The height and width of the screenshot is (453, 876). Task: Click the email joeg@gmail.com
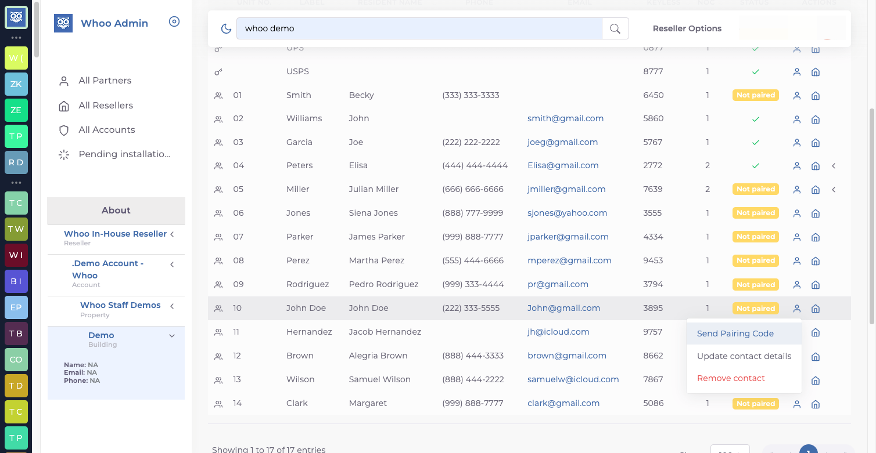pos(562,142)
